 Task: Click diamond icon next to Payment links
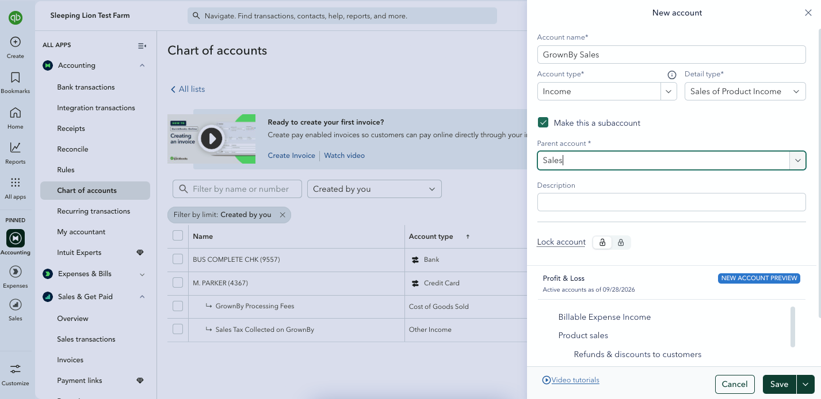pyautogui.click(x=140, y=381)
